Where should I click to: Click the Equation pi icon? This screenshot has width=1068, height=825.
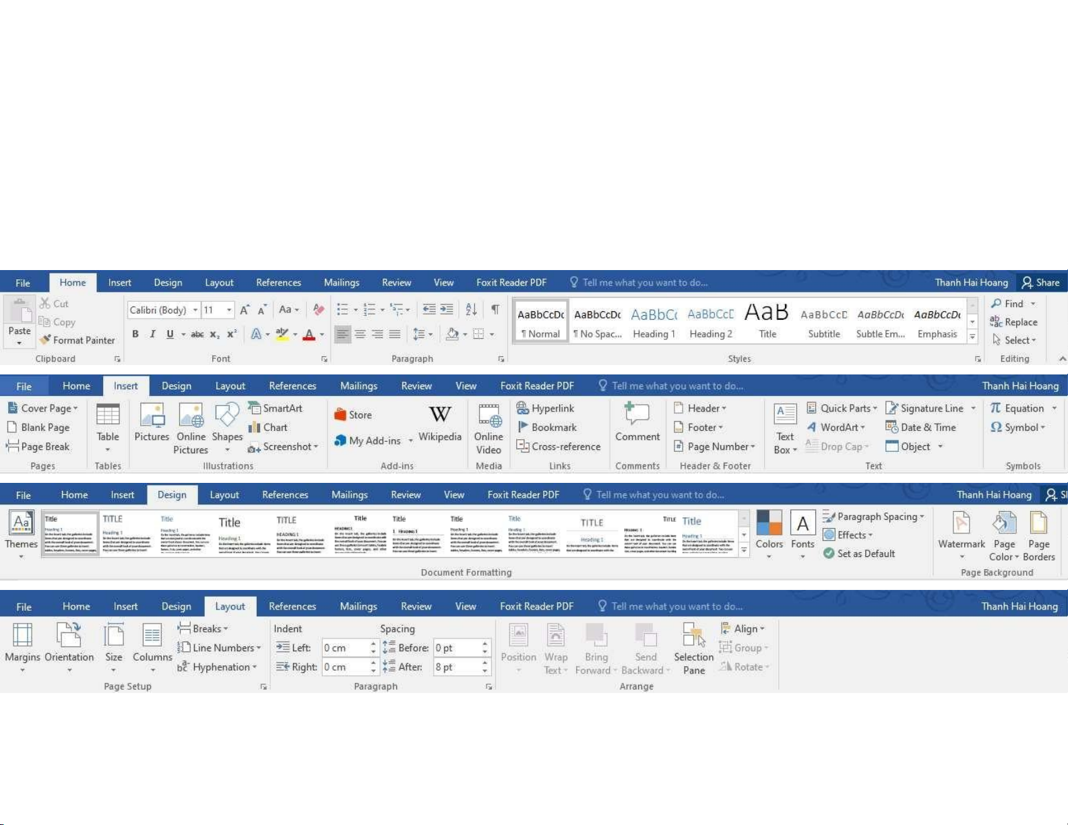click(x=995, y=408)
